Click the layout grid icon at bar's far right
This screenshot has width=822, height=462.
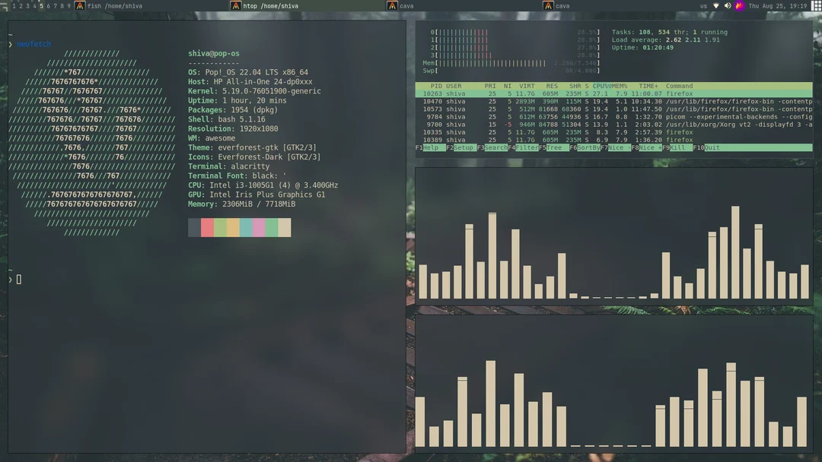814,5
